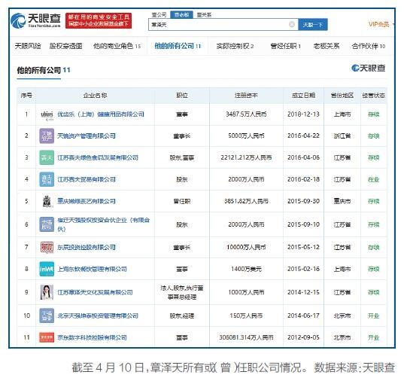Open the portrait photo in row 9
404x387 pixels.
click(x=47, y=292)
